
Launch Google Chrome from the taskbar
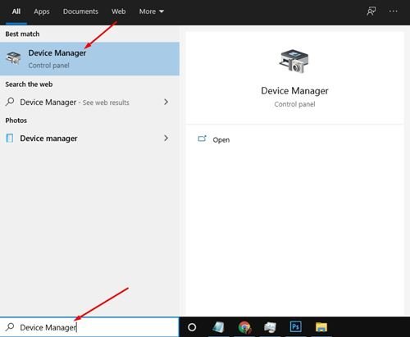(x=244, y=327)
